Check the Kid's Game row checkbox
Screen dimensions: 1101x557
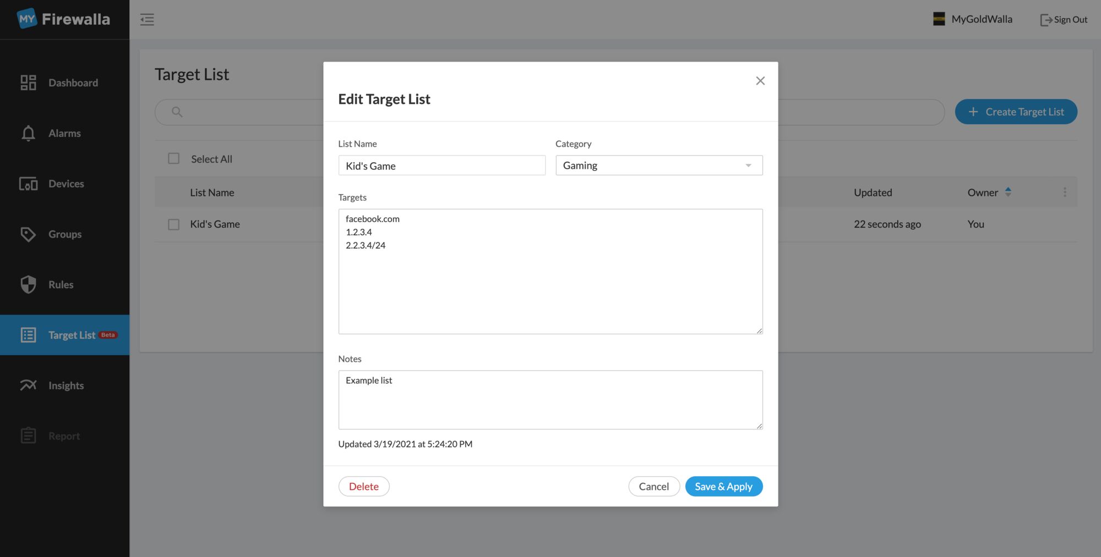(x=174, y=224)
